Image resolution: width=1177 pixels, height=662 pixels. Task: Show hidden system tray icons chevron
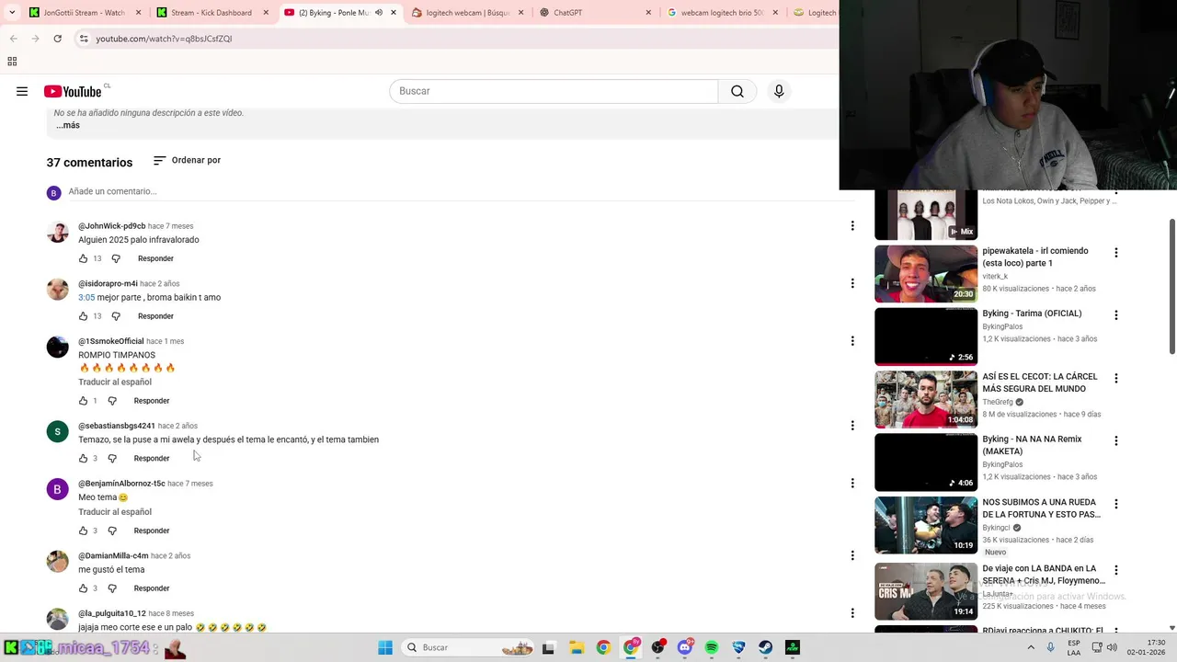click(1030, 647)
